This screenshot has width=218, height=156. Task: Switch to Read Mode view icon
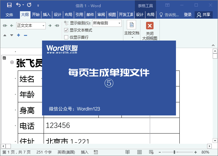(x=127, y=152)
